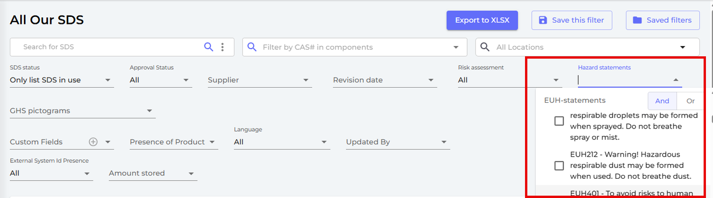Open the three-dot search options menu
Screen dimensions: 713x198
(222, 47)
